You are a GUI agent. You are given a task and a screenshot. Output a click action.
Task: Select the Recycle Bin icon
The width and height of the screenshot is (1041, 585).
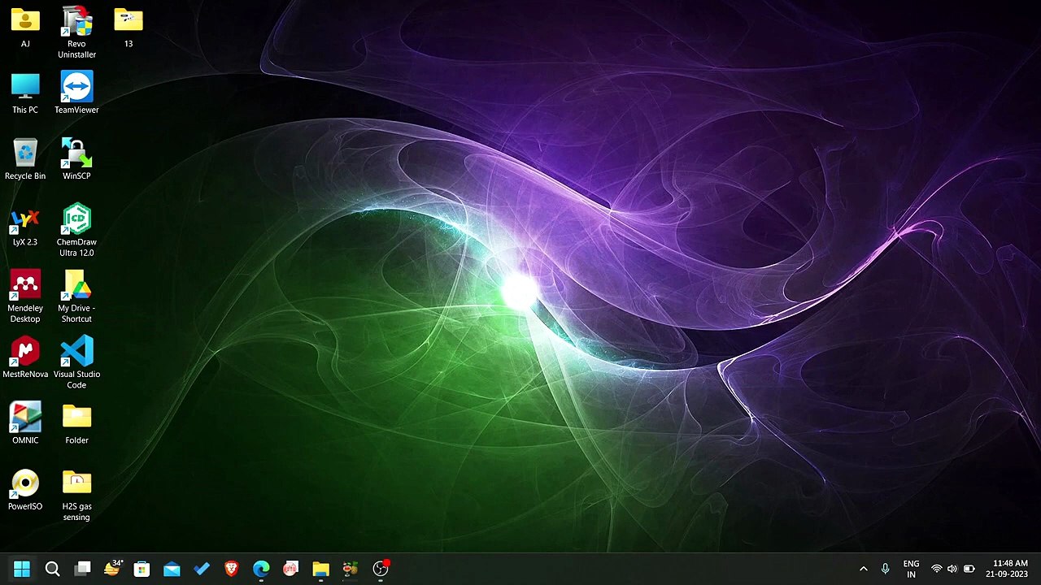click(x=25, y=159)
